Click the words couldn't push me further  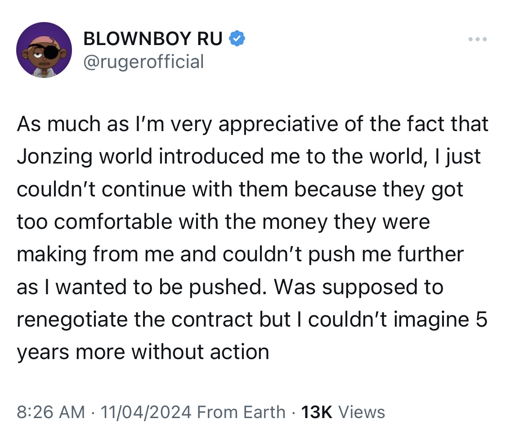[343, 254]
